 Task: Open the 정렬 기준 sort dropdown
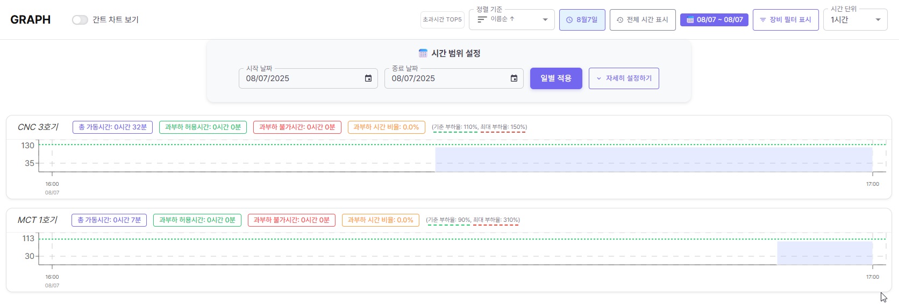(x=511, y=20)
